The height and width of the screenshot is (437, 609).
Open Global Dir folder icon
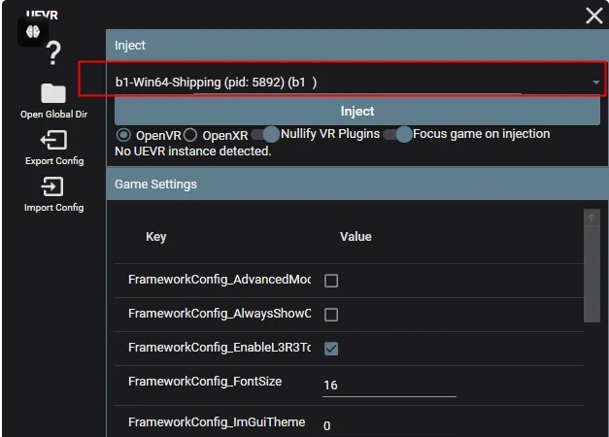[53, 93]
